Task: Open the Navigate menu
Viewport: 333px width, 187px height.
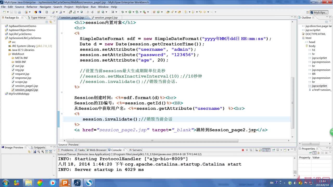Action: pos(45,7)
